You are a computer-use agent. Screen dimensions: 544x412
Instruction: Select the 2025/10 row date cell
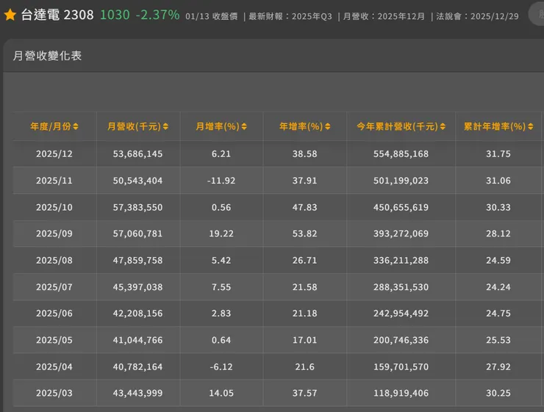click(x=54, y=207)
